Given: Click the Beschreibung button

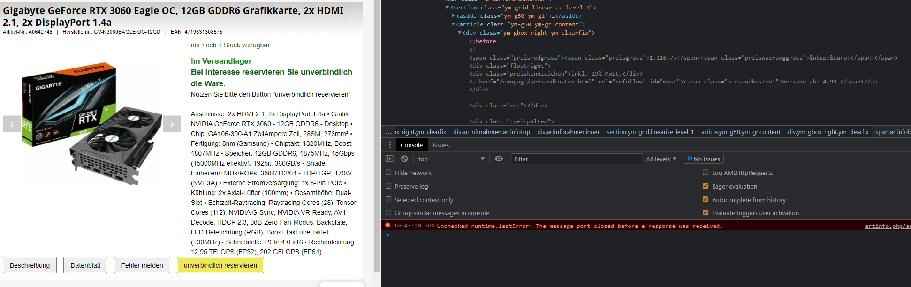Looking at the screenshot, I should coord(30,265).
